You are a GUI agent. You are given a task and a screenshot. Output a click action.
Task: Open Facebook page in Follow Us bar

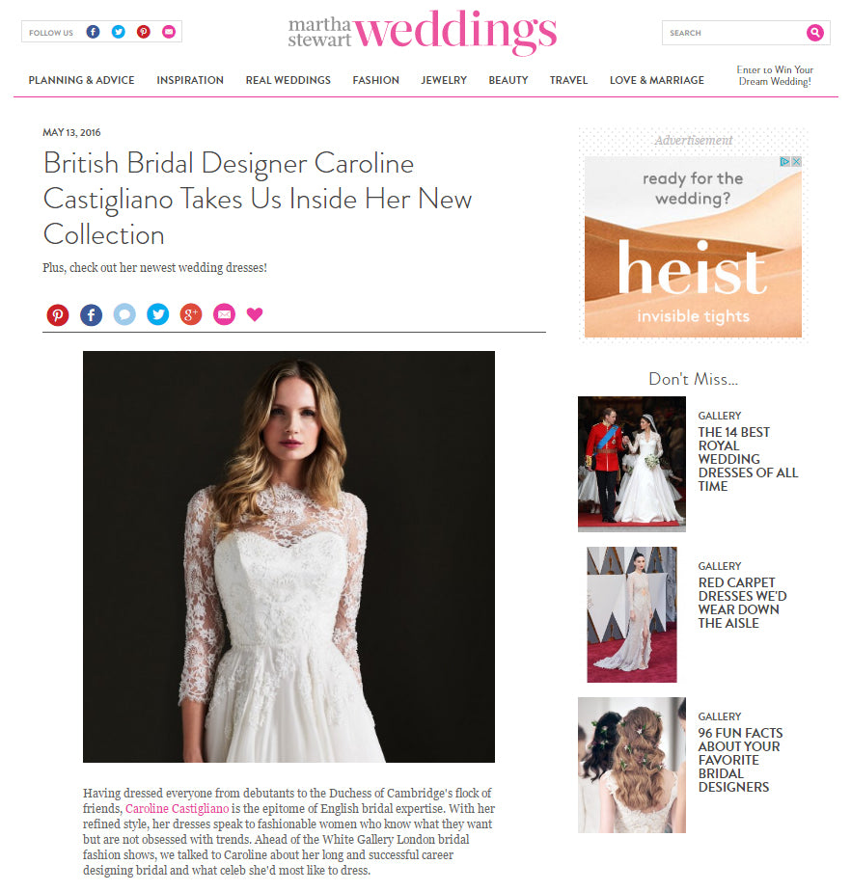[93, 32]
